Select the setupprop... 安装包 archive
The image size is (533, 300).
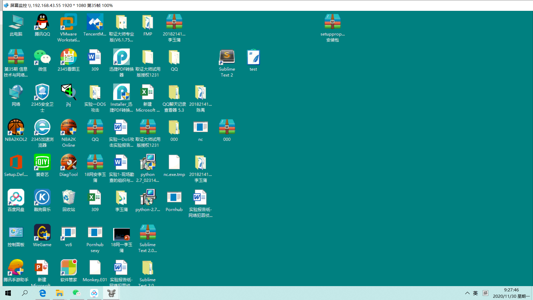[x=332, y=28]
